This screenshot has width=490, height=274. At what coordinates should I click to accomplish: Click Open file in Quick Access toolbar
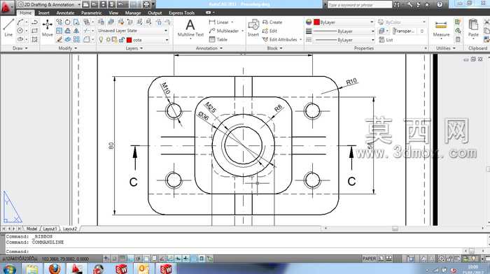click(94, 4)
